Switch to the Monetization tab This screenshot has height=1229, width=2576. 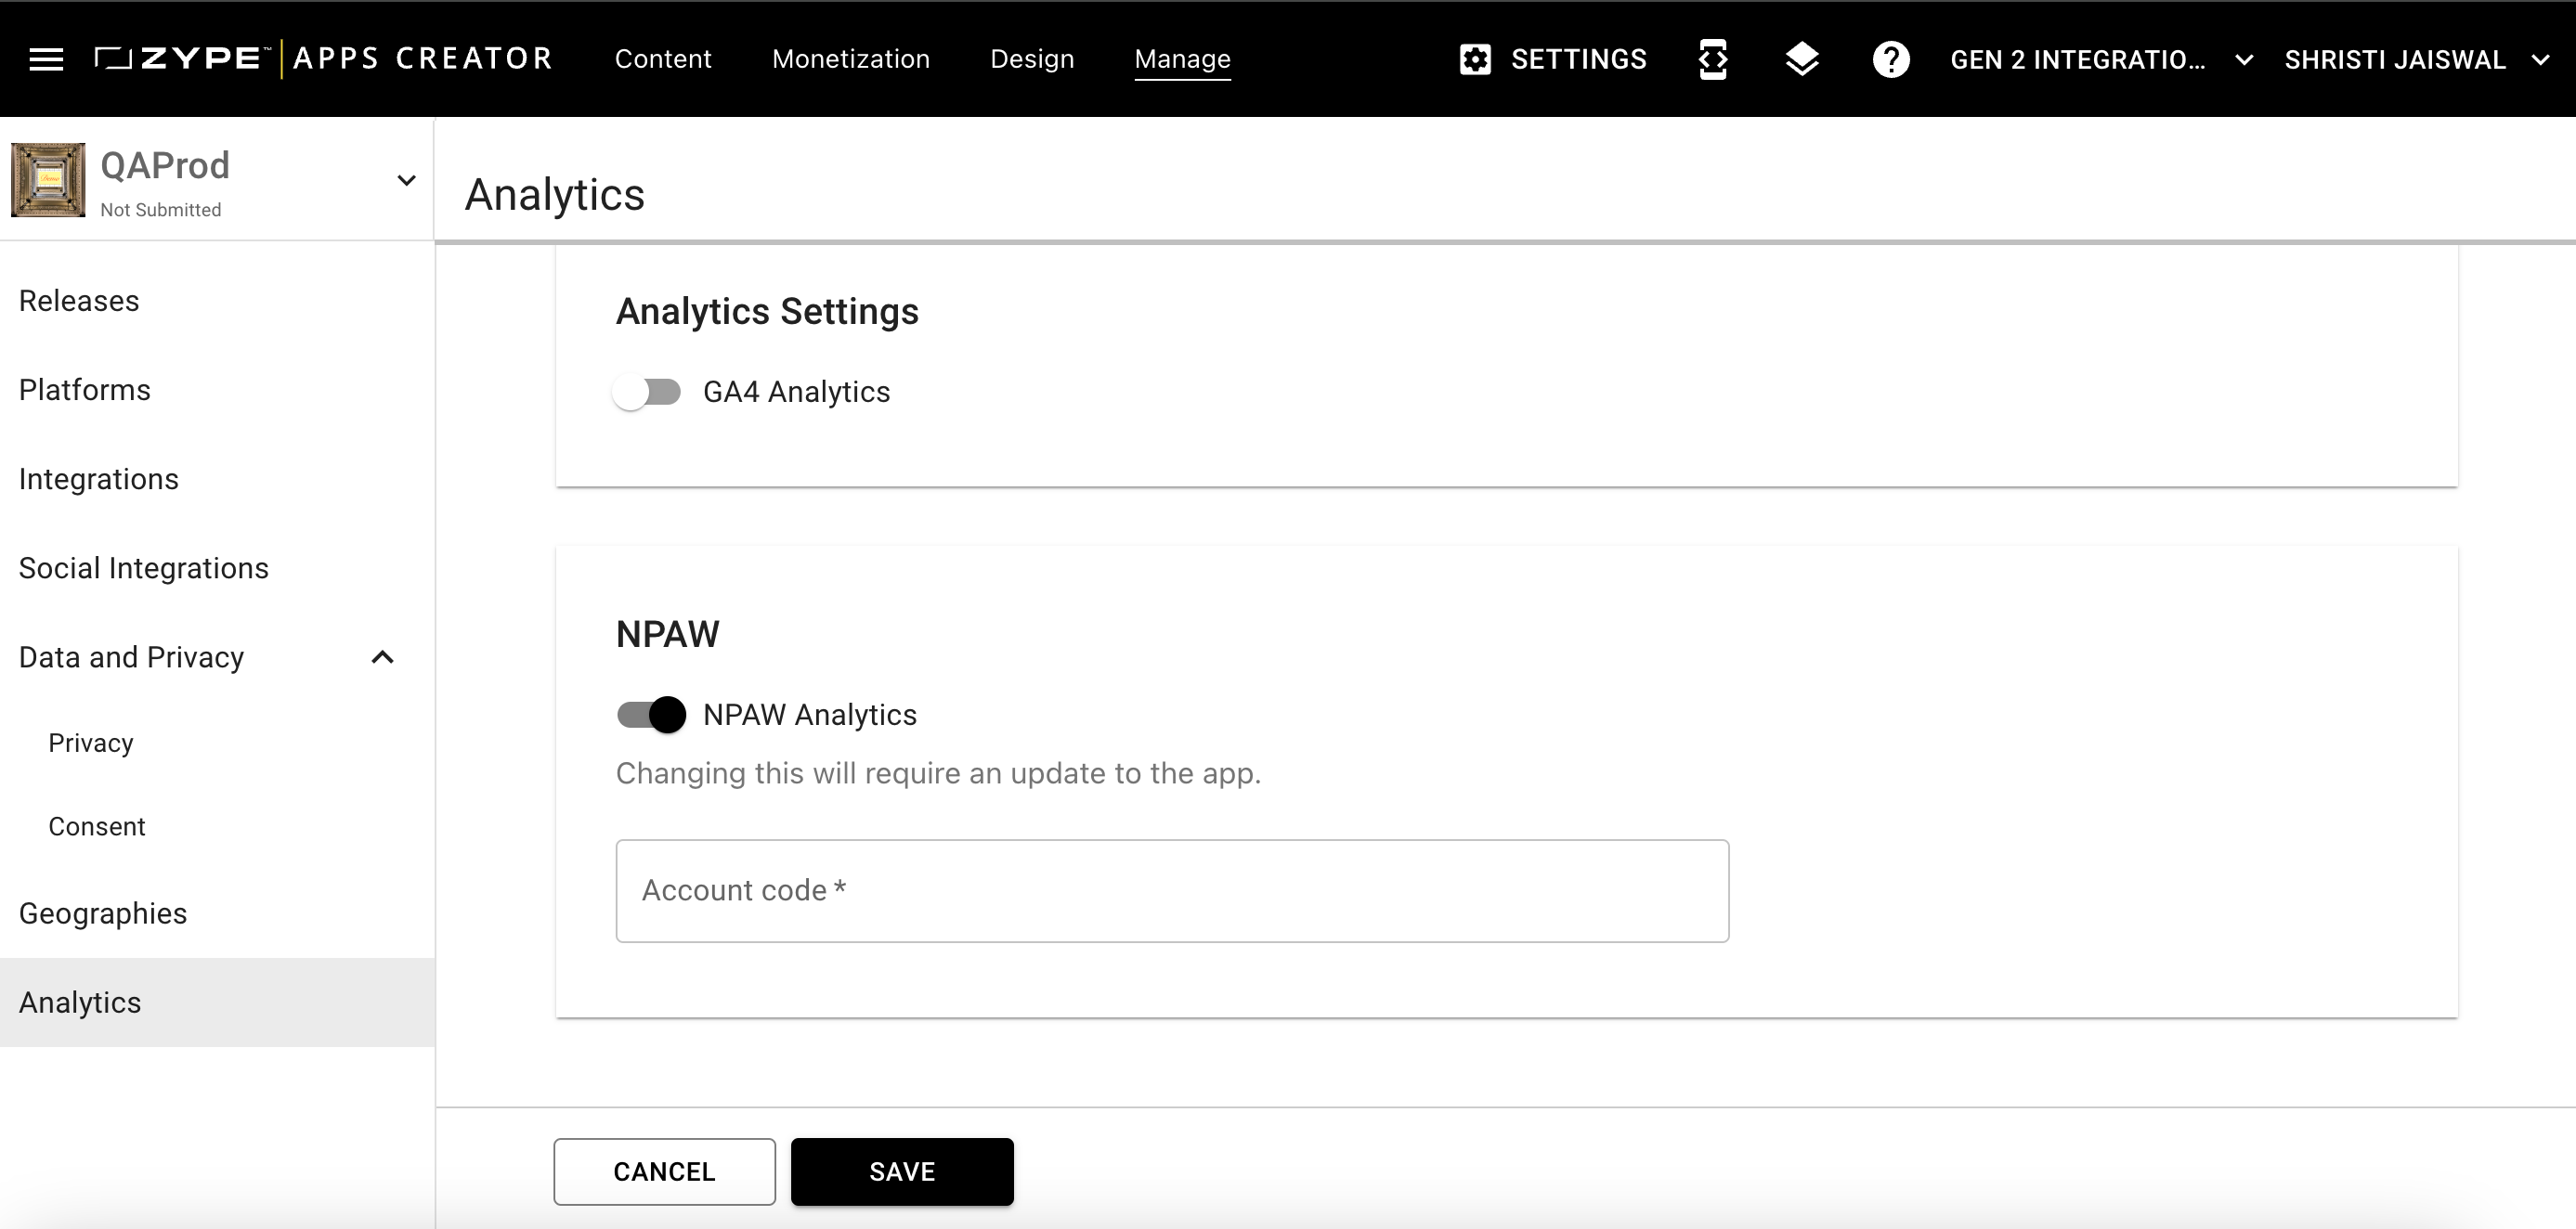point(850,59)
